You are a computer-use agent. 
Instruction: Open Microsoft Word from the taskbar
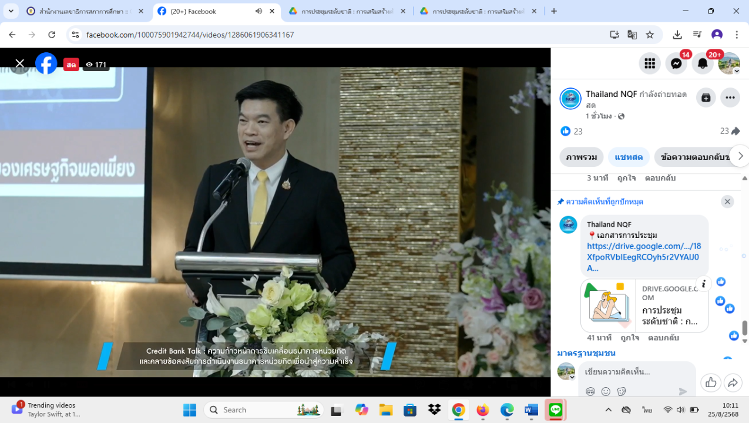click(x=530, y=409)
